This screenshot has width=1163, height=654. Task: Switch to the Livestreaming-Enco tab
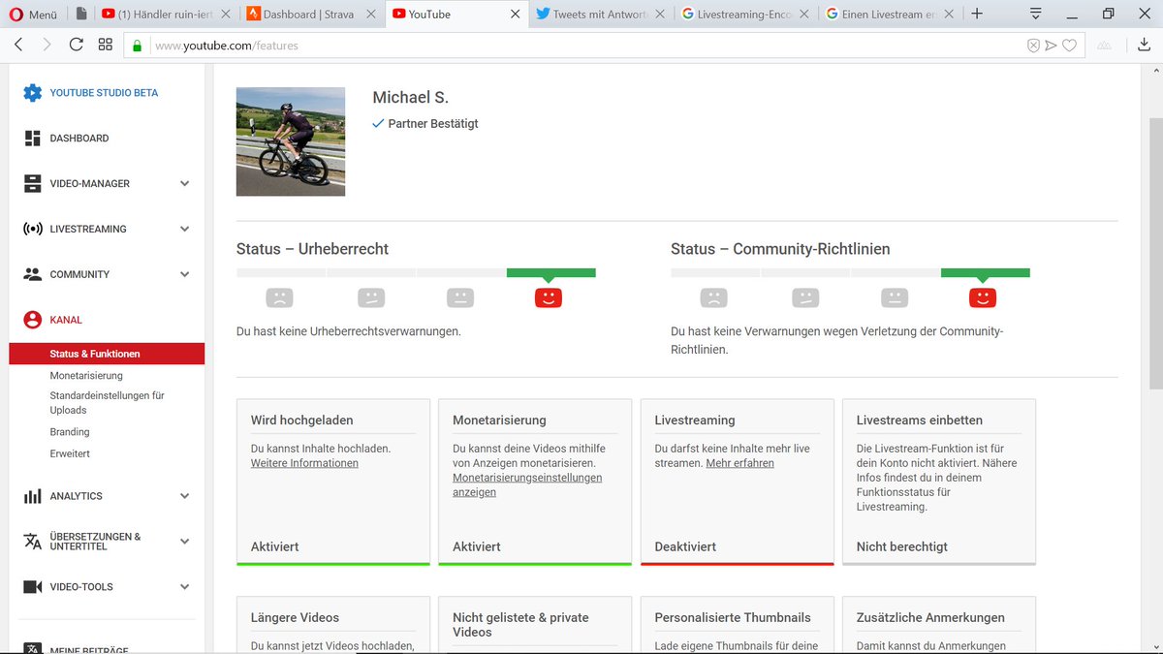pyautogui.click(x=747, y=15)
